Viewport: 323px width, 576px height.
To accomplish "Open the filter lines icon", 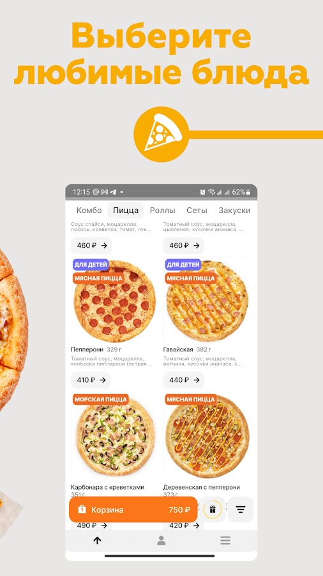I will pos(240,509).
